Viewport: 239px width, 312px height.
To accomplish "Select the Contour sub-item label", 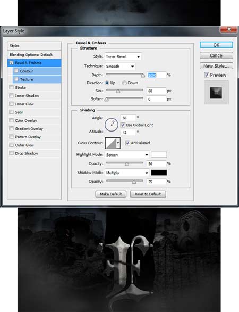I will point(27,71).
